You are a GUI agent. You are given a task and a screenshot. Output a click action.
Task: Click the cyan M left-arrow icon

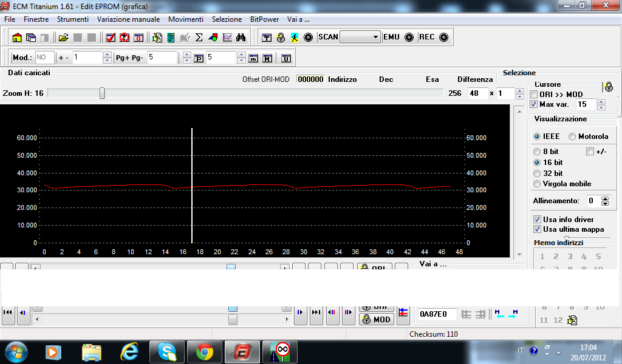click(x=500, y=314)
